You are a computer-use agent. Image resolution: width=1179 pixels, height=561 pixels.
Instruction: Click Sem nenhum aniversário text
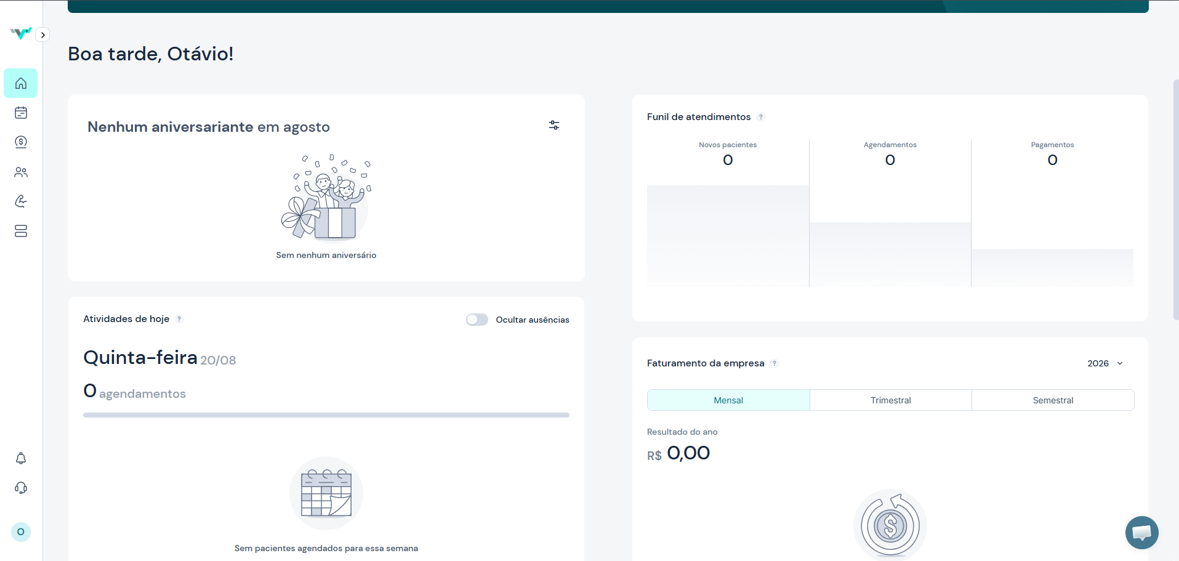click(x=326, y=255)
